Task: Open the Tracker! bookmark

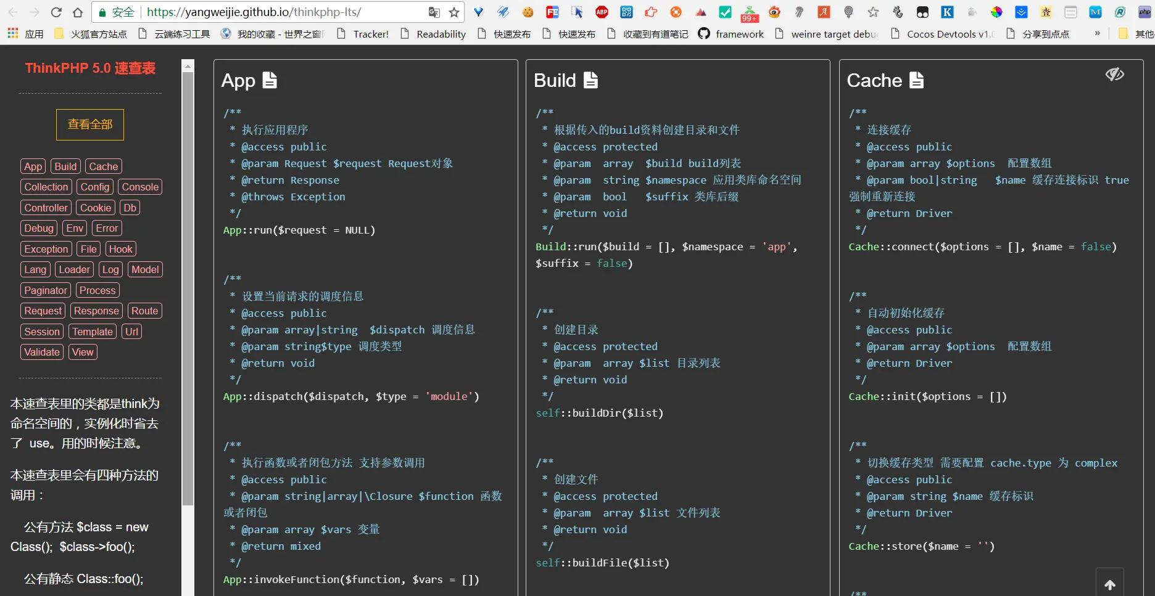Action: 363,34
